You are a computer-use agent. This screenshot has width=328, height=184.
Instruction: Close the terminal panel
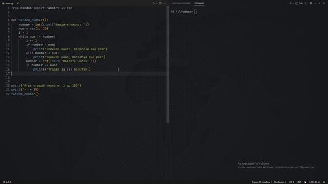324,3
